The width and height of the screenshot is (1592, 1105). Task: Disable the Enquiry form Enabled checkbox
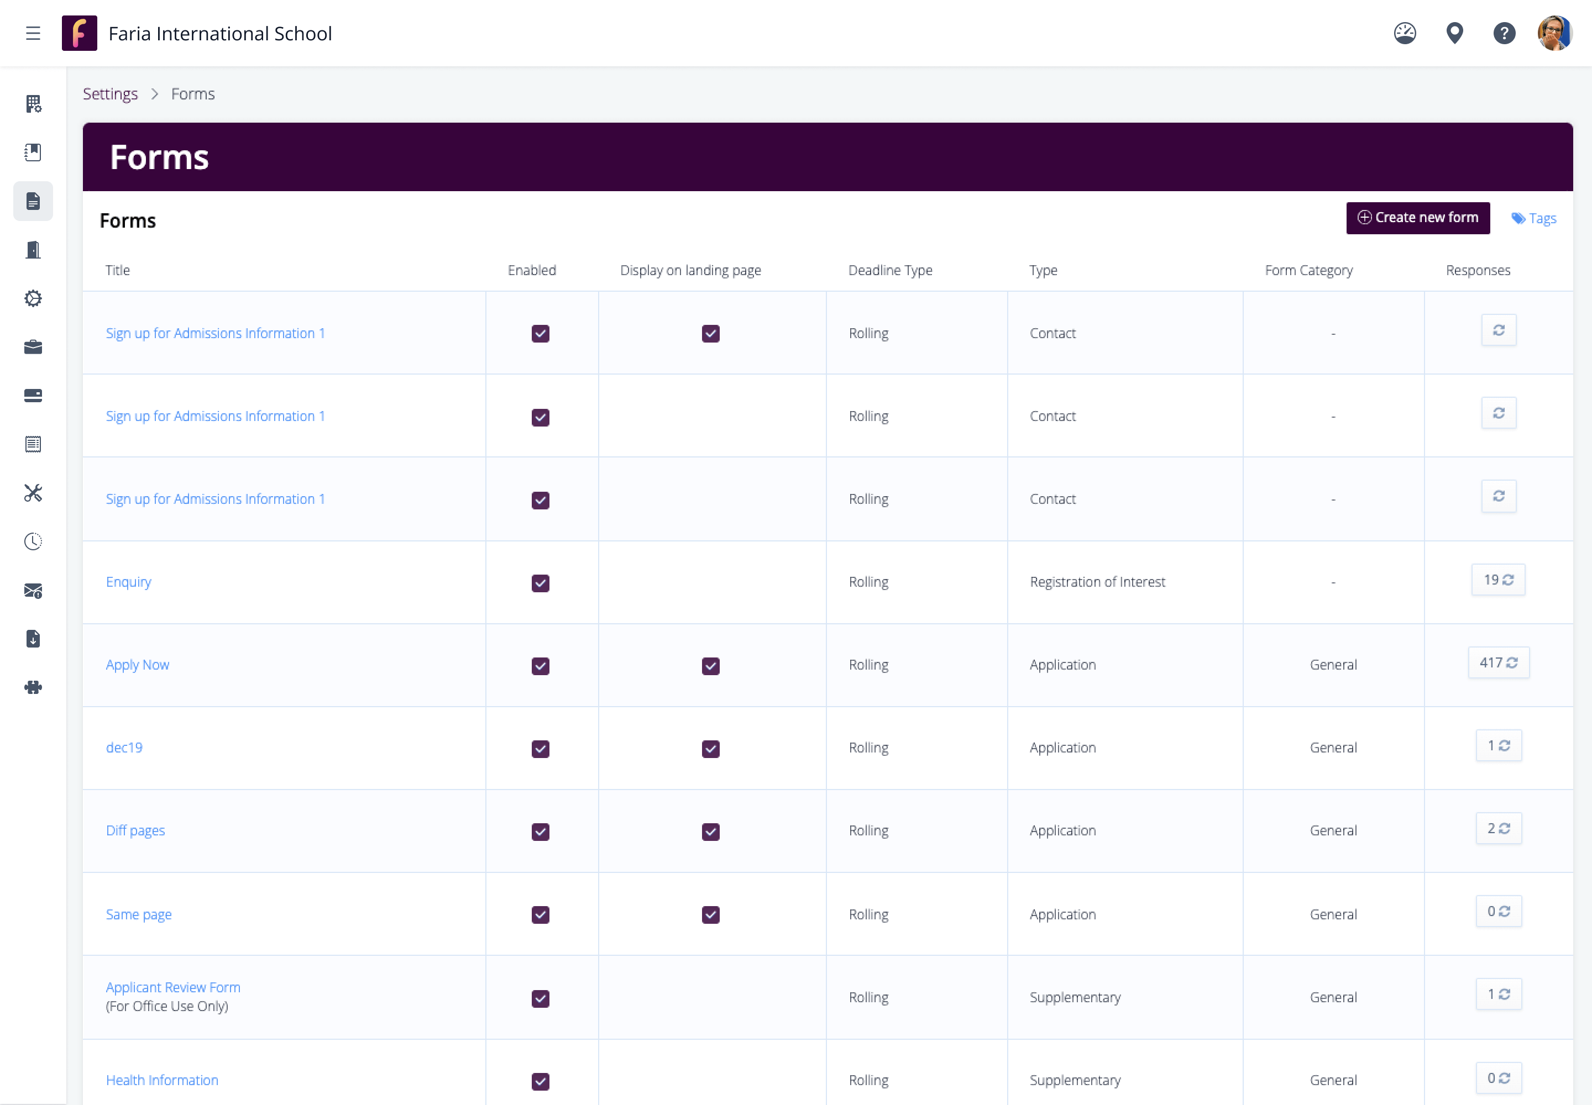click(541, 583)
